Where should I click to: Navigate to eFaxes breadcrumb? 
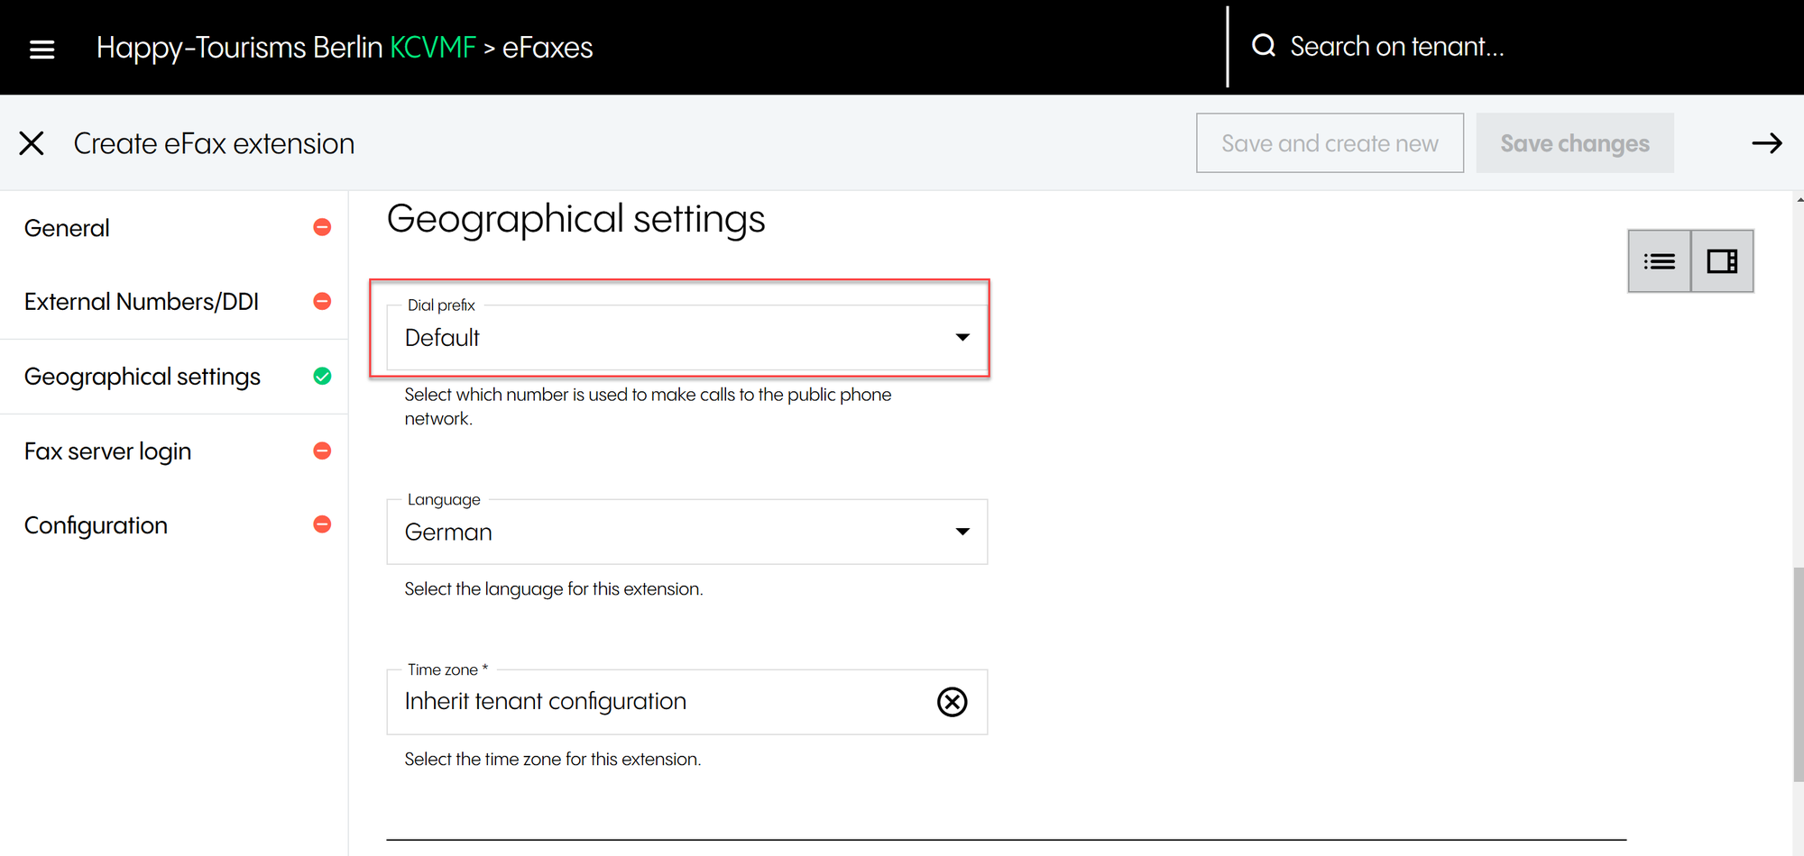pos(548,48)
